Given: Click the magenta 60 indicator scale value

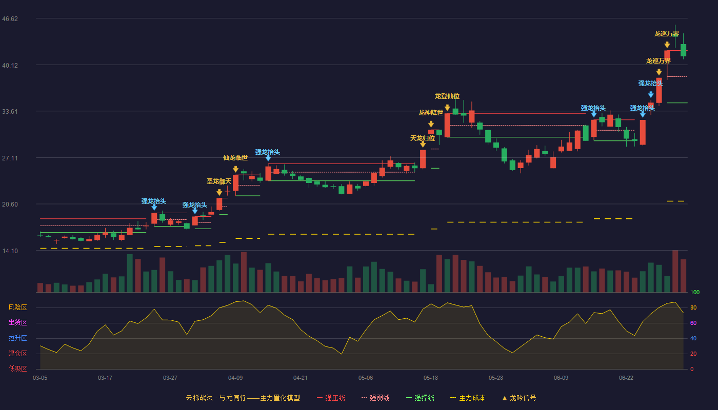Looking at the screenshot, I should pos(693,323).
